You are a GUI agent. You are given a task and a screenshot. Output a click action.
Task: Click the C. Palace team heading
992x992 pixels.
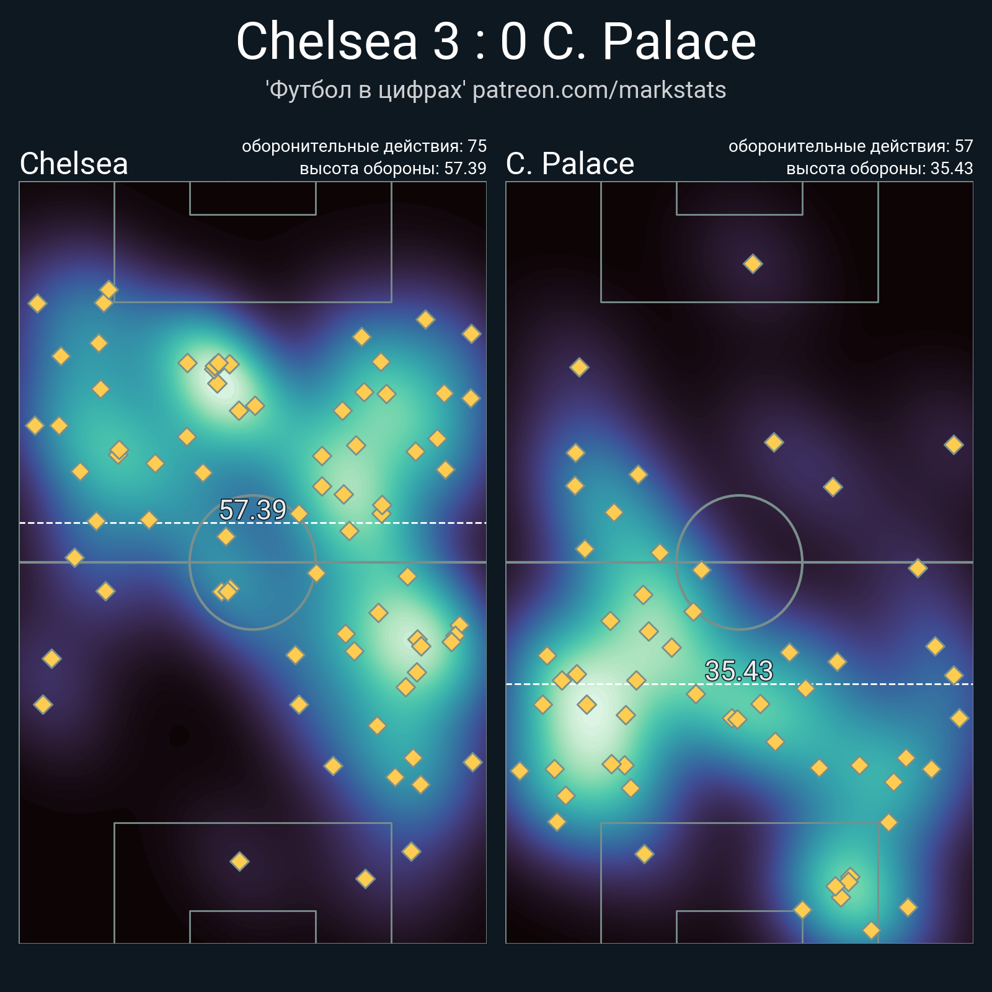tap(570, 164)
